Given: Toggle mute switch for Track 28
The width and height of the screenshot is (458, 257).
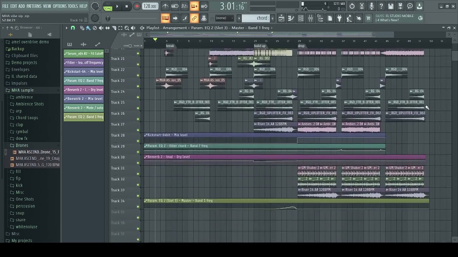Looking at the screenshot, I should click(x=138, y=141).
